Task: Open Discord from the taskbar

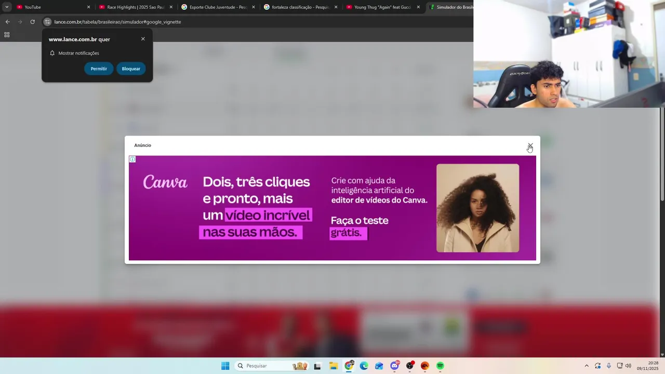Action: tap(394, 366)
